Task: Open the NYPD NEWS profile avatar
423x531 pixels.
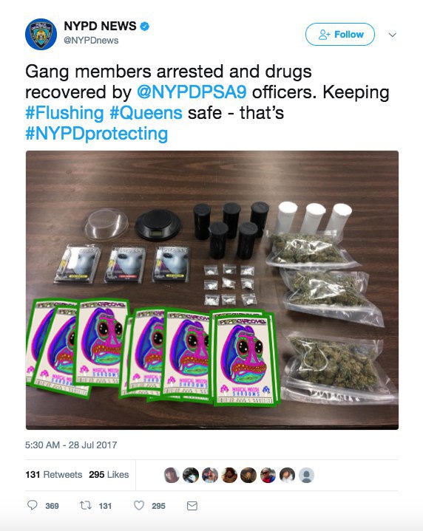Action: coord(41,34)
